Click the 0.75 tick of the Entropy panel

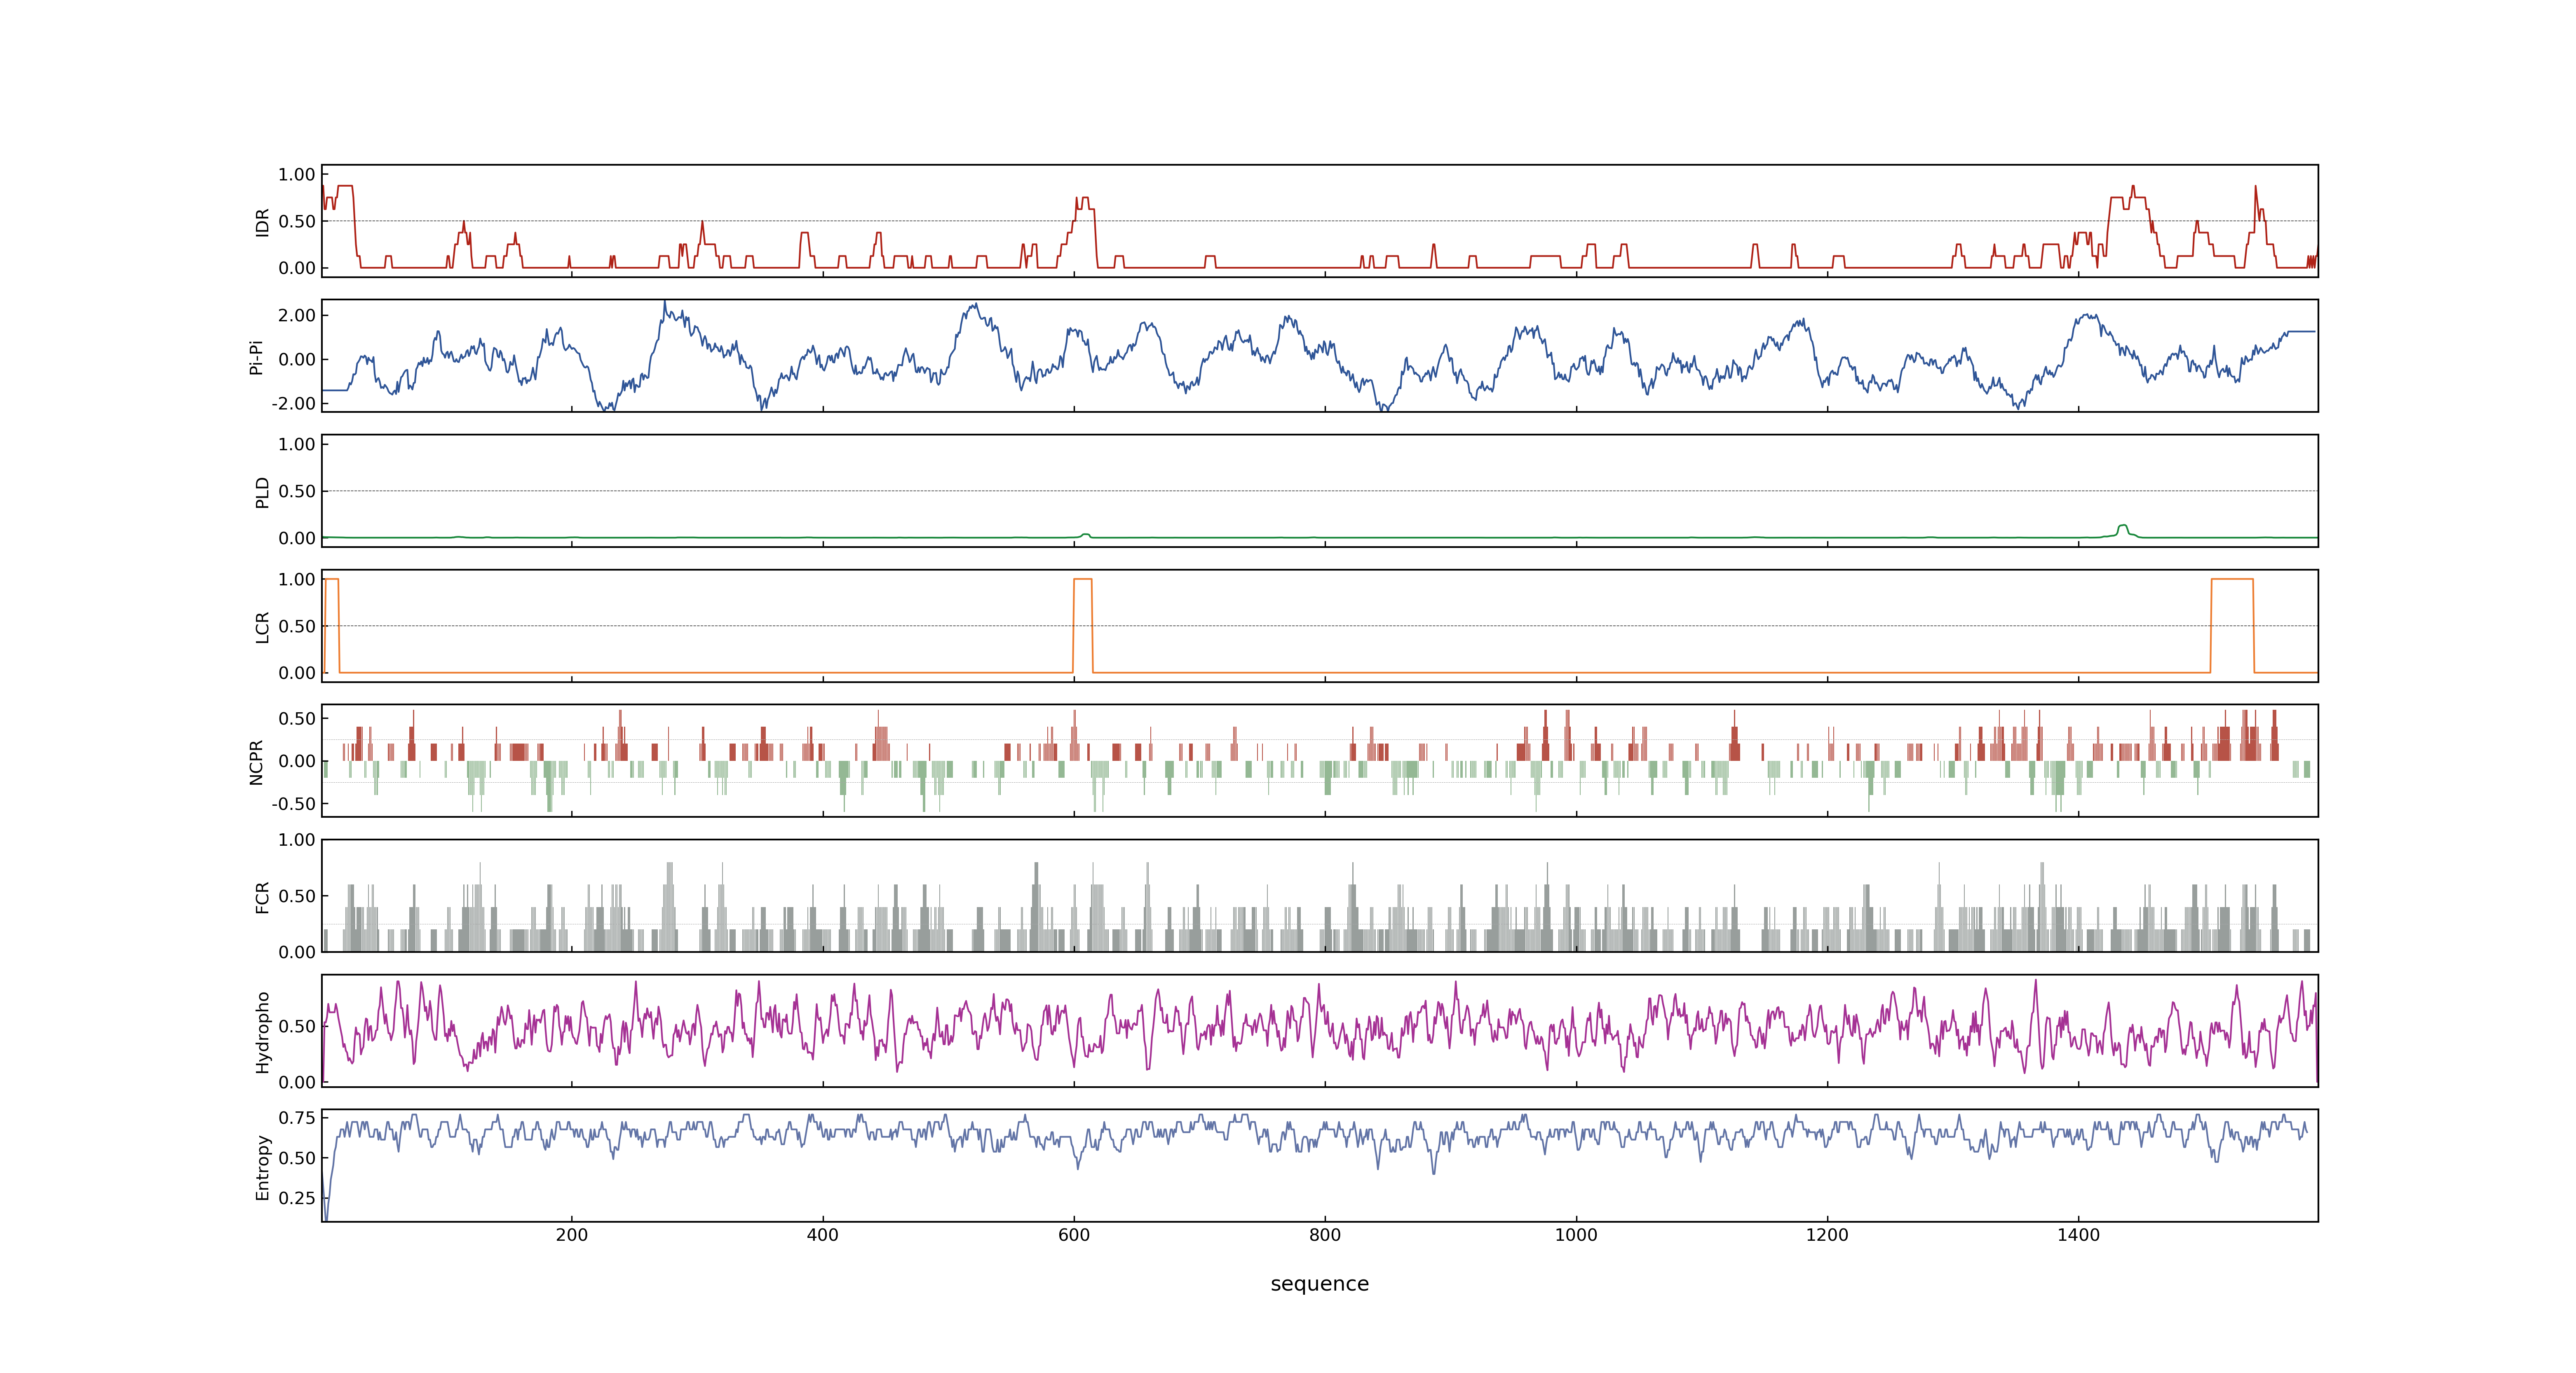pos(297,1118)
